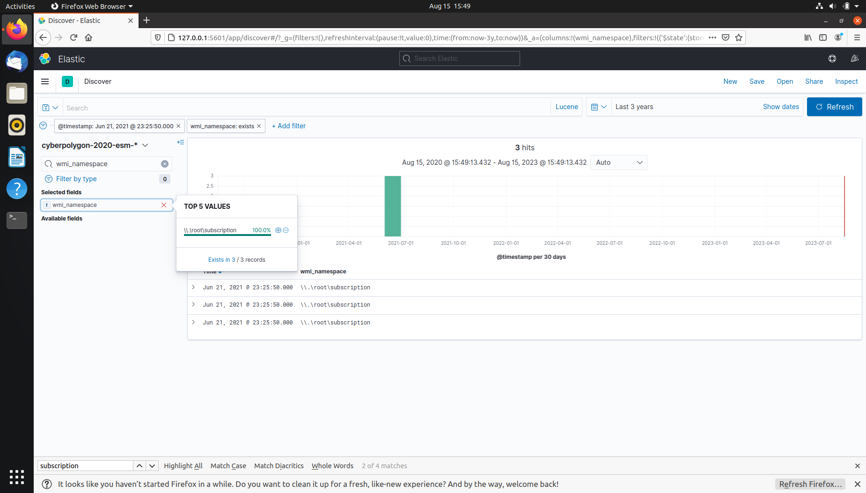866x493 pixels.
Task: Click the find bar subscription input
Action: (85, 466)
